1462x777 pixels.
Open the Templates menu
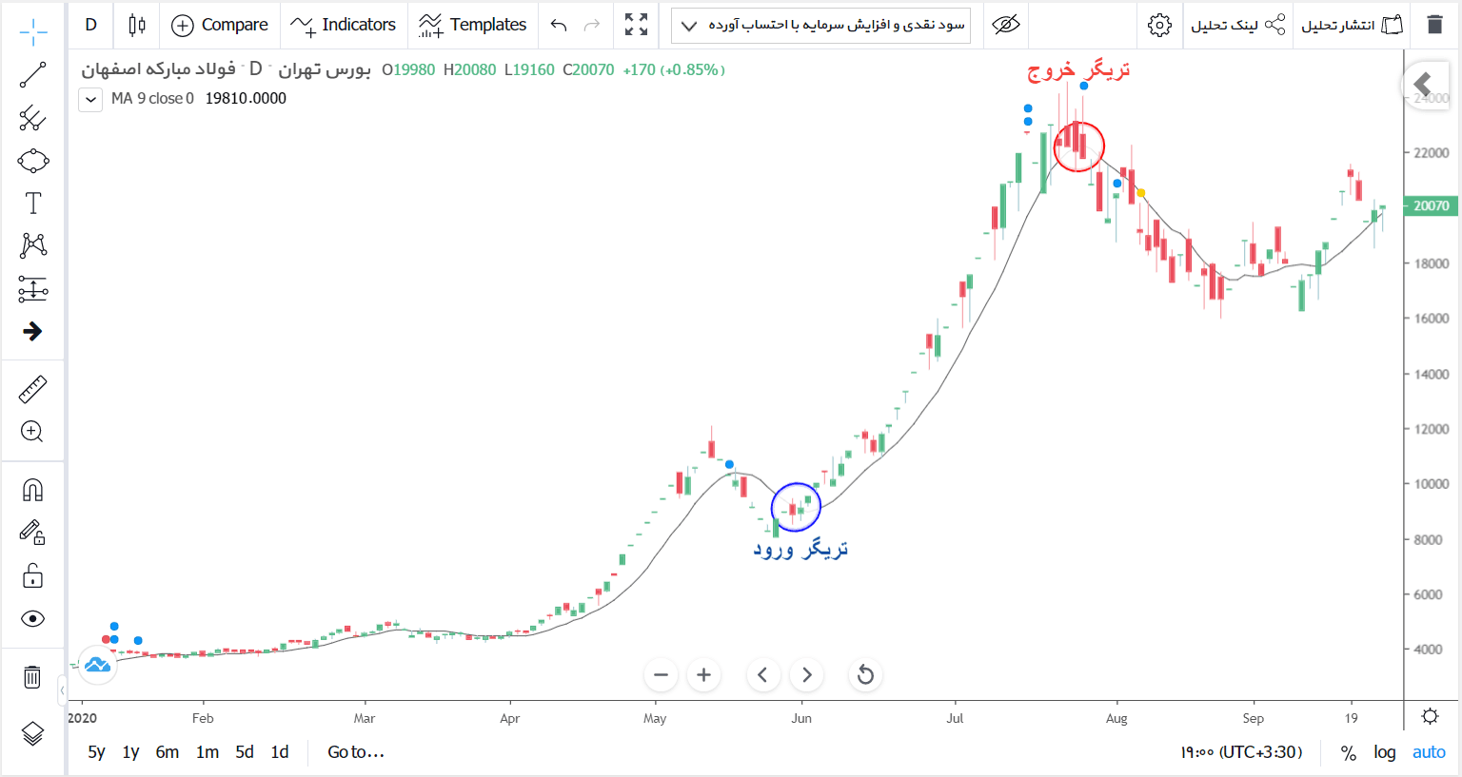tap(473, 25)
